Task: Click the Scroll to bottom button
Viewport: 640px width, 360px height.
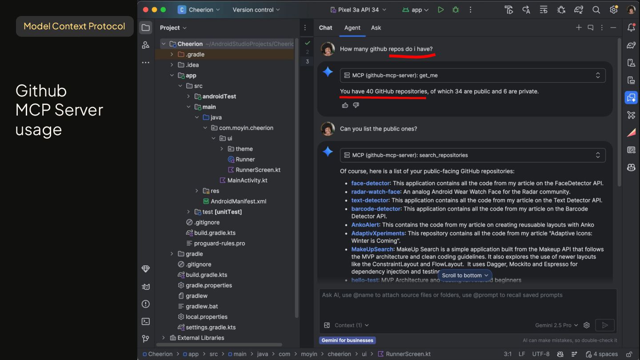Action: pyautogui.click(x=465, y=276)
